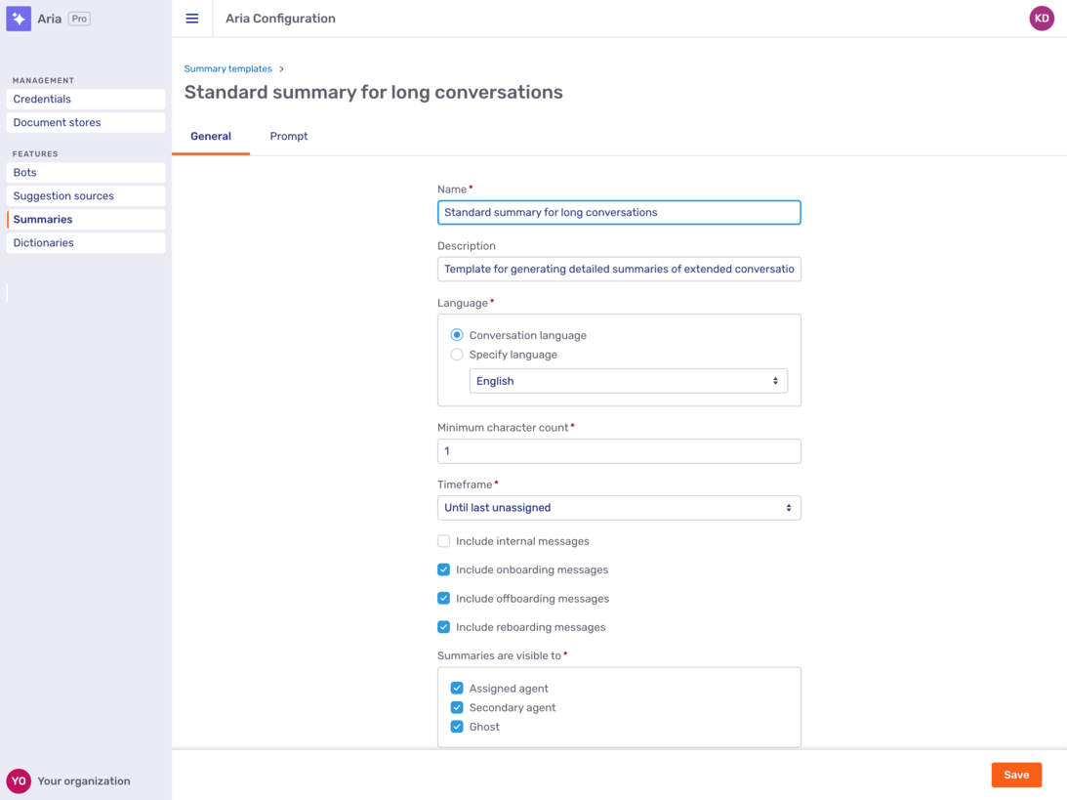Enable Include internal messages checkbox
The height and width of the screenshot is (800, 1067).
tap(444, 541)
